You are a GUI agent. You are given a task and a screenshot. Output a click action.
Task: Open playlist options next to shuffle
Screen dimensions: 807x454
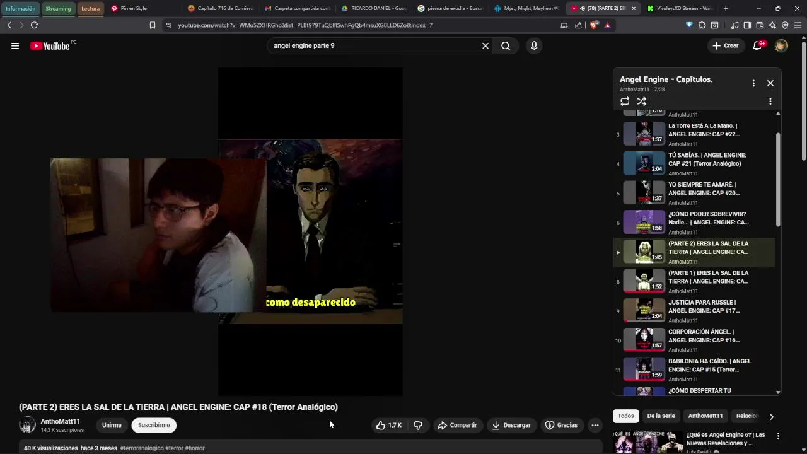click(x=770, y=101)
